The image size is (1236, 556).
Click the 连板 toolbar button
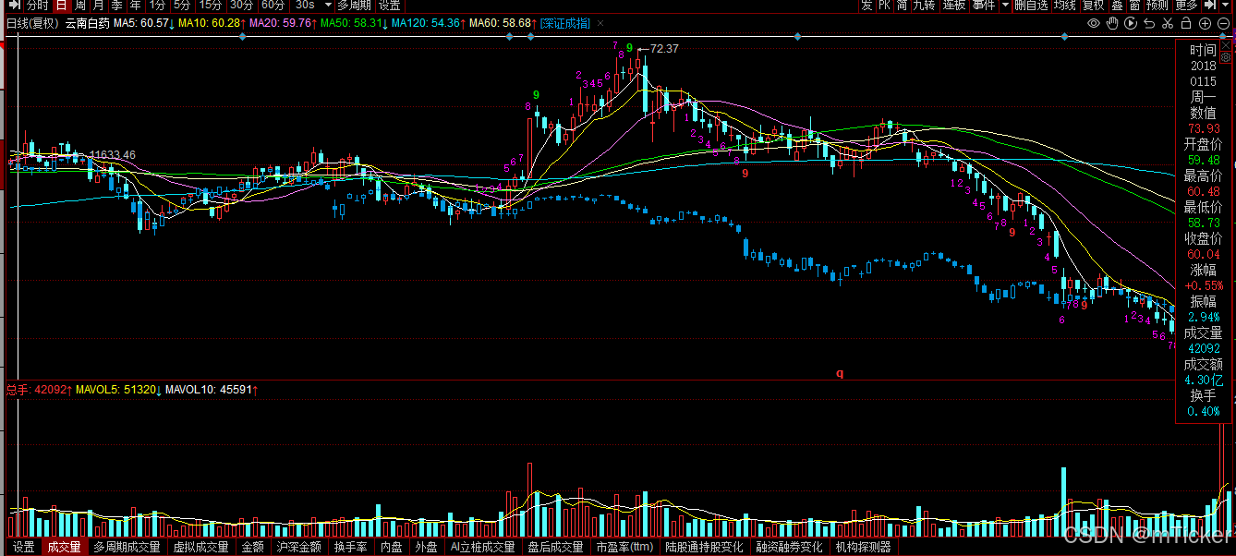[x=954, y=6]
